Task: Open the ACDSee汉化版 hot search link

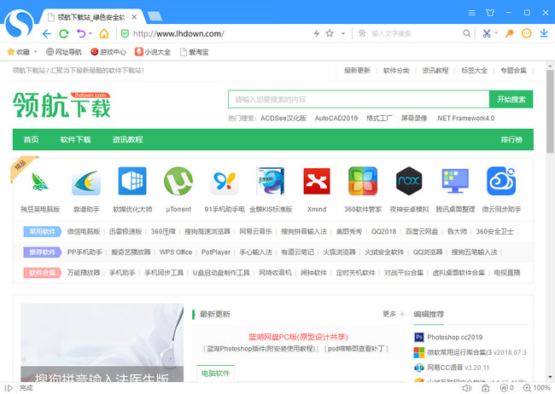Action: coord(283,119)
